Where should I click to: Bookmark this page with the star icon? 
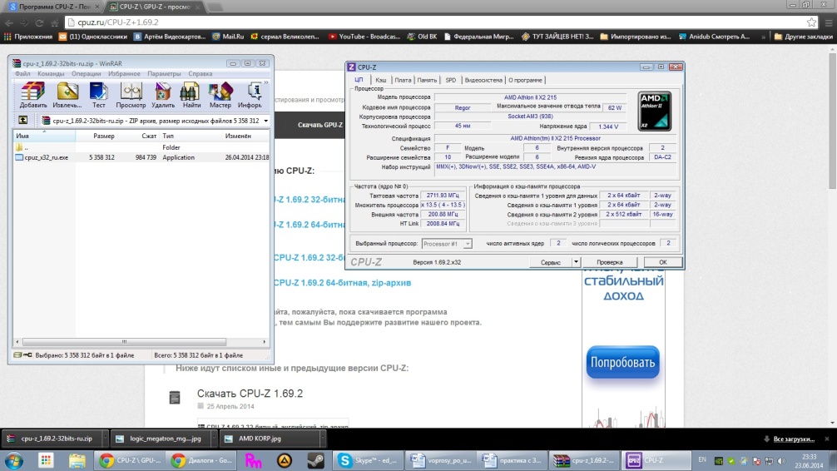click(811, 22)
